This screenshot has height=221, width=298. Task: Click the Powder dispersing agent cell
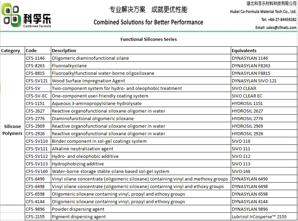click(78, 209)
